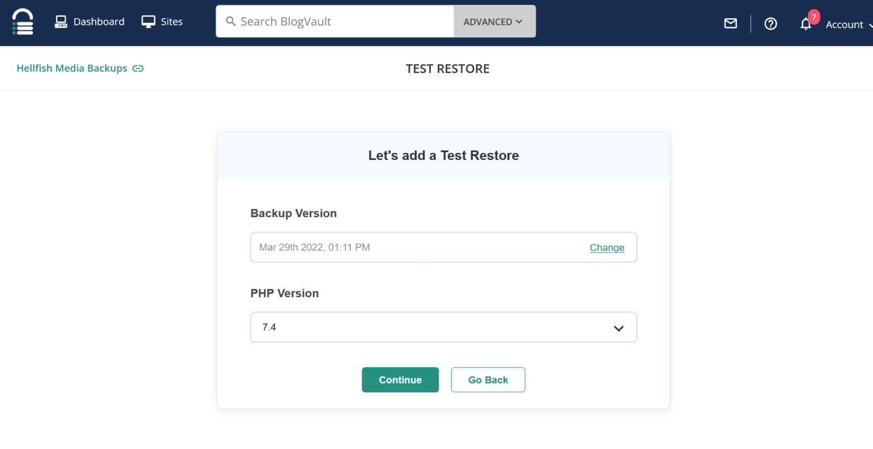This screenshot has width=873, height=449.
Task: Click the TEST RESTORE page title
Action: (x=447, y=69)
